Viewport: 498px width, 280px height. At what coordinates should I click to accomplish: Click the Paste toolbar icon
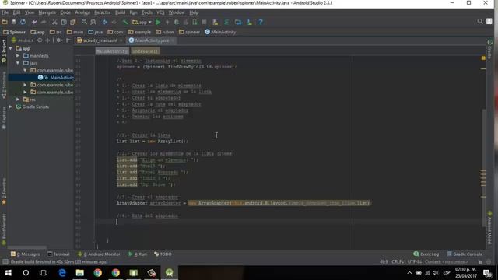tap(73, 22)
